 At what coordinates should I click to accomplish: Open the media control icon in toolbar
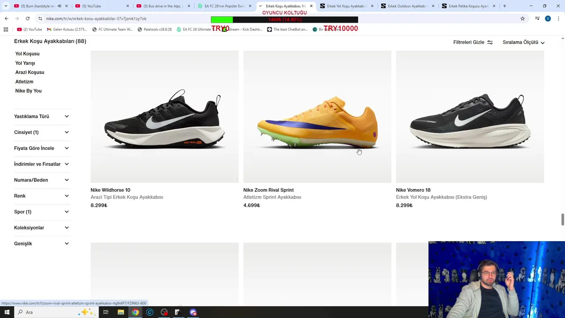(537, 19)
